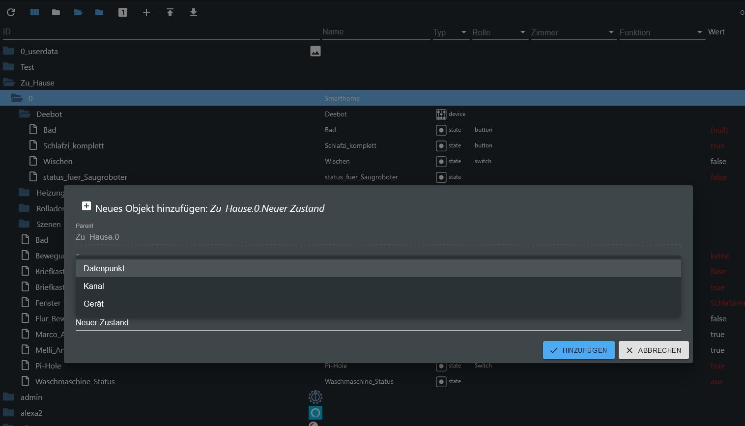Collapse all folders with closed folder icon
The width and height of the screenshot is (745, 426).
click(56, 12)
